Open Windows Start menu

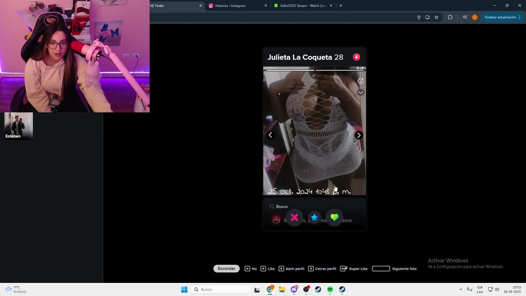tap(184, 289)
